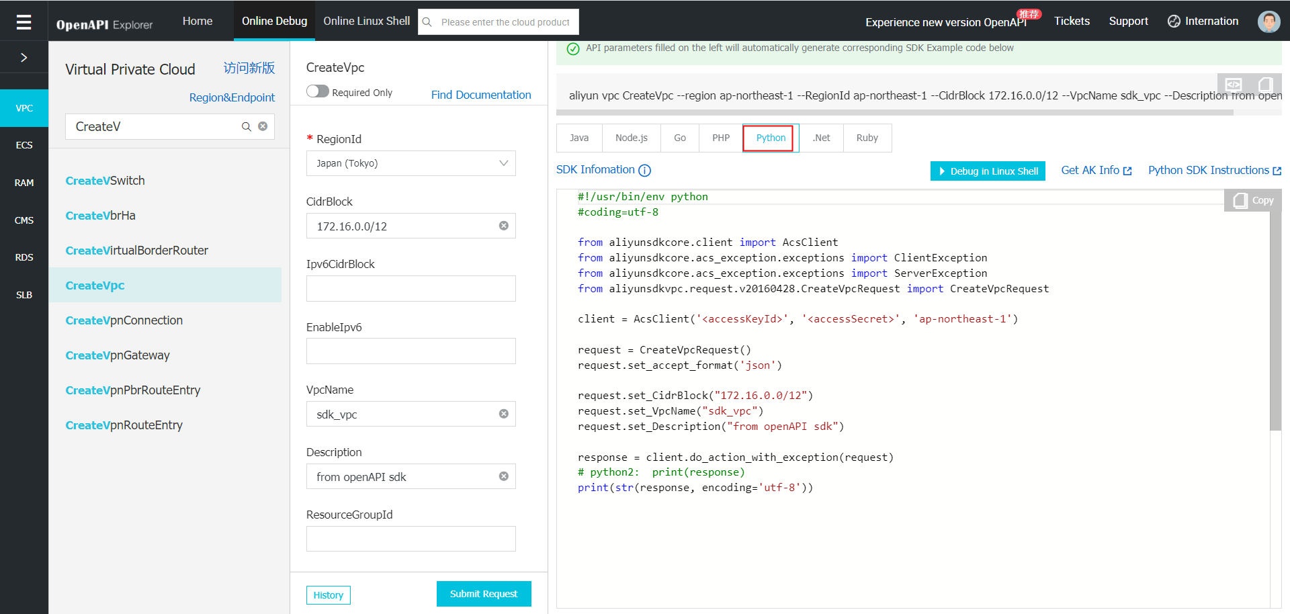Copy the CLI command using copy icon
Viewport: 1290px width, 614px height.
pos(1265,85)
